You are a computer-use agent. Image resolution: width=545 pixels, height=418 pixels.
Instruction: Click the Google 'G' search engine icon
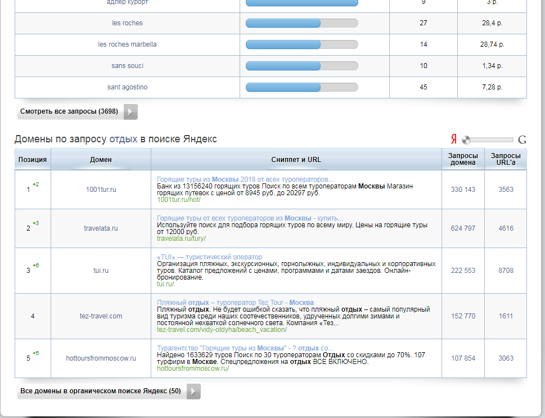(522, 140)
